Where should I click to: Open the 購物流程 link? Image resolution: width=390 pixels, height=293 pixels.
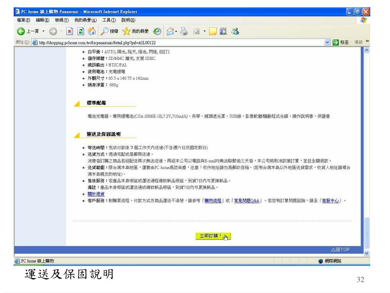[x=213, y=201]
